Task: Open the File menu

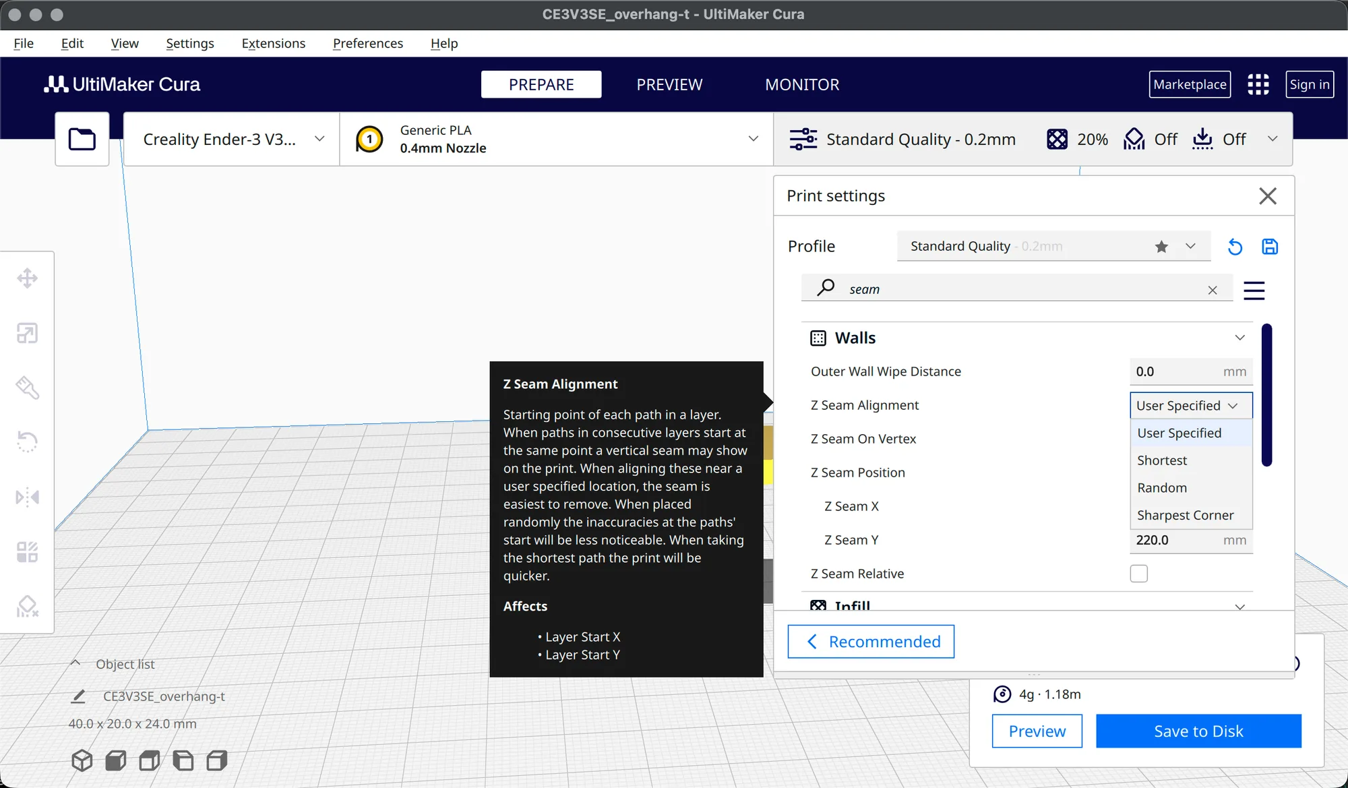Action: [24, 43]
